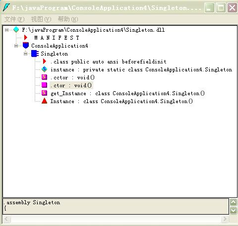Select the get_Instance : class row
The image size is (238, 226).
[128, 93]
